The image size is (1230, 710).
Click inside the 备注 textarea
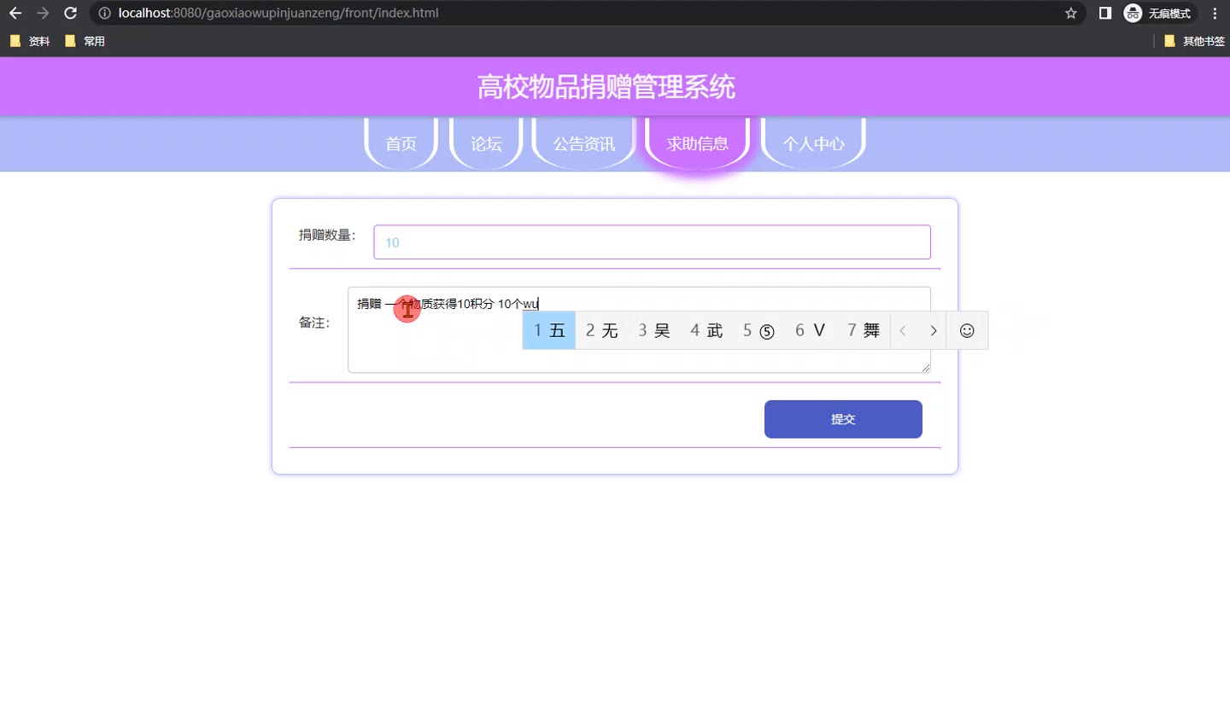639,329
